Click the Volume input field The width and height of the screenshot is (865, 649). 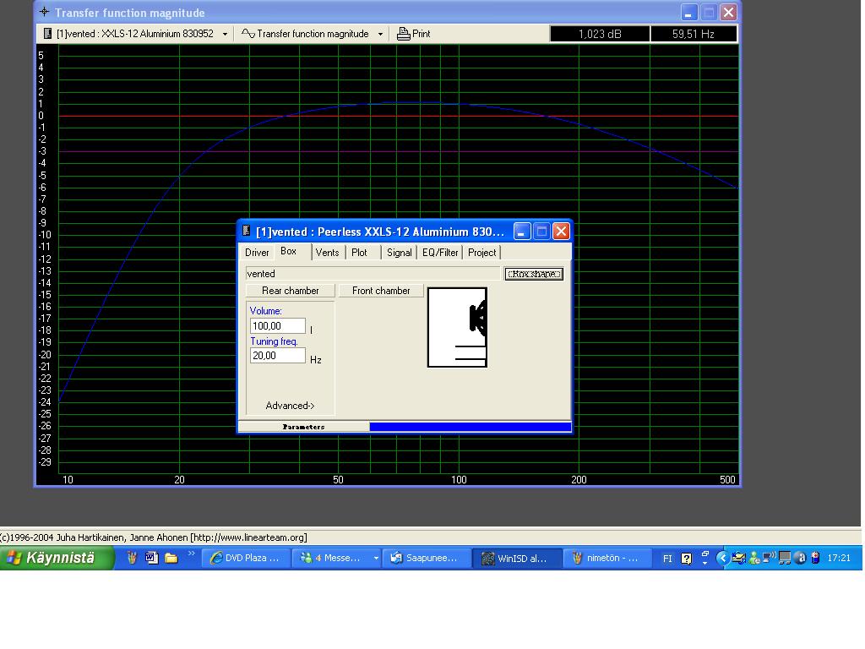click(277, 326)
